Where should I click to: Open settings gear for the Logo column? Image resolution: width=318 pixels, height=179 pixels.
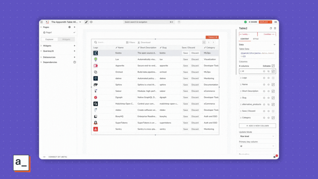tap(264, 78)
